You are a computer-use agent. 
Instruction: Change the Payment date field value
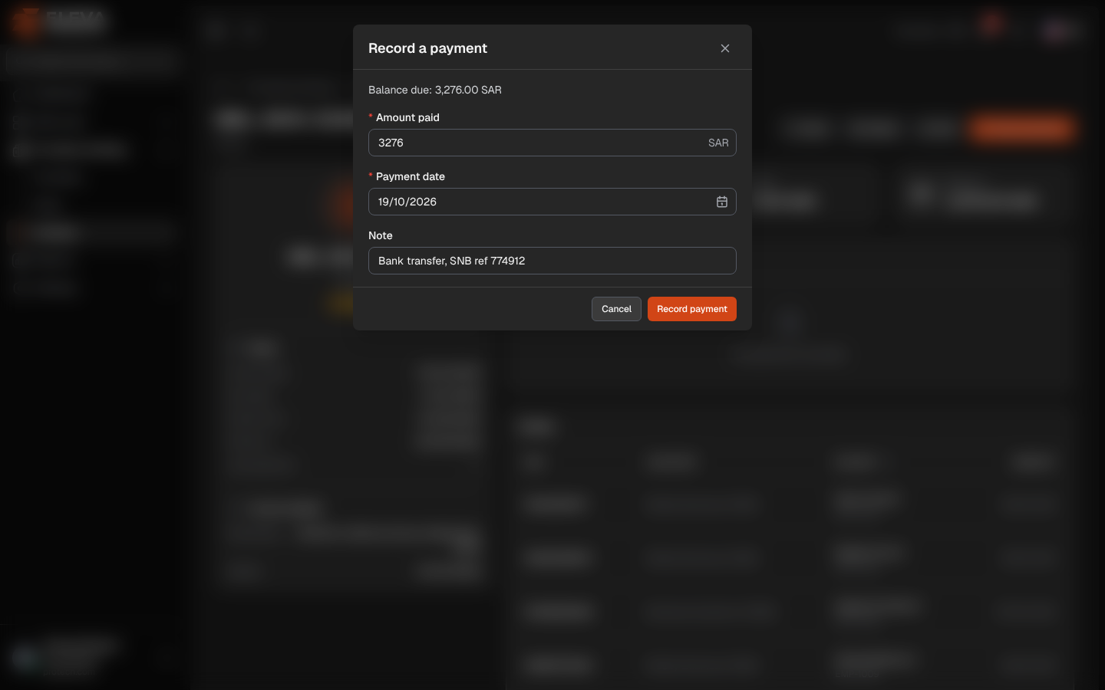pyautogui.click(x=552, y=202)
